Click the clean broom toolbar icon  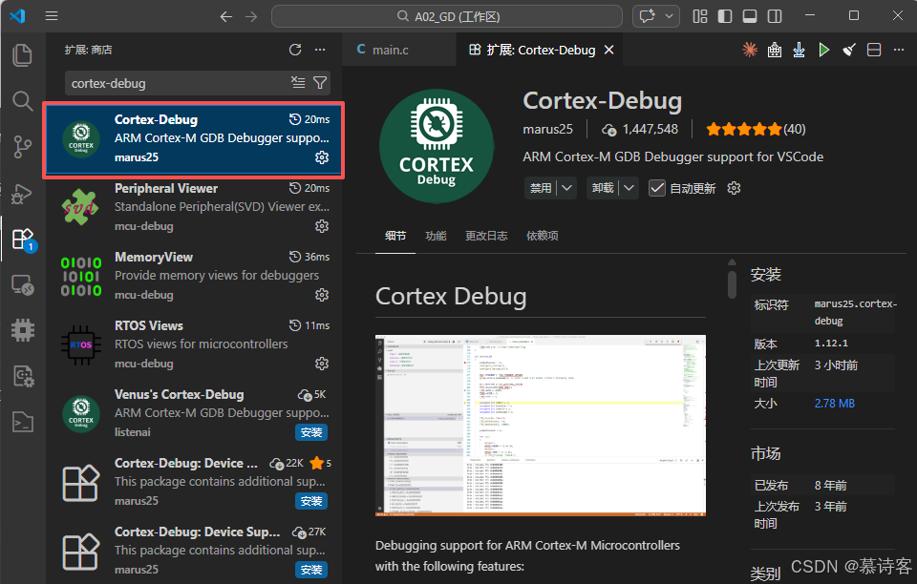(849, 50)
